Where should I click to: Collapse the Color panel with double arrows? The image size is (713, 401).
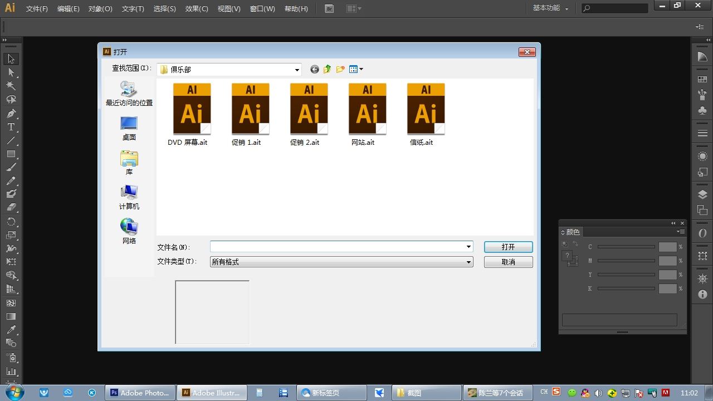point(673,223)
